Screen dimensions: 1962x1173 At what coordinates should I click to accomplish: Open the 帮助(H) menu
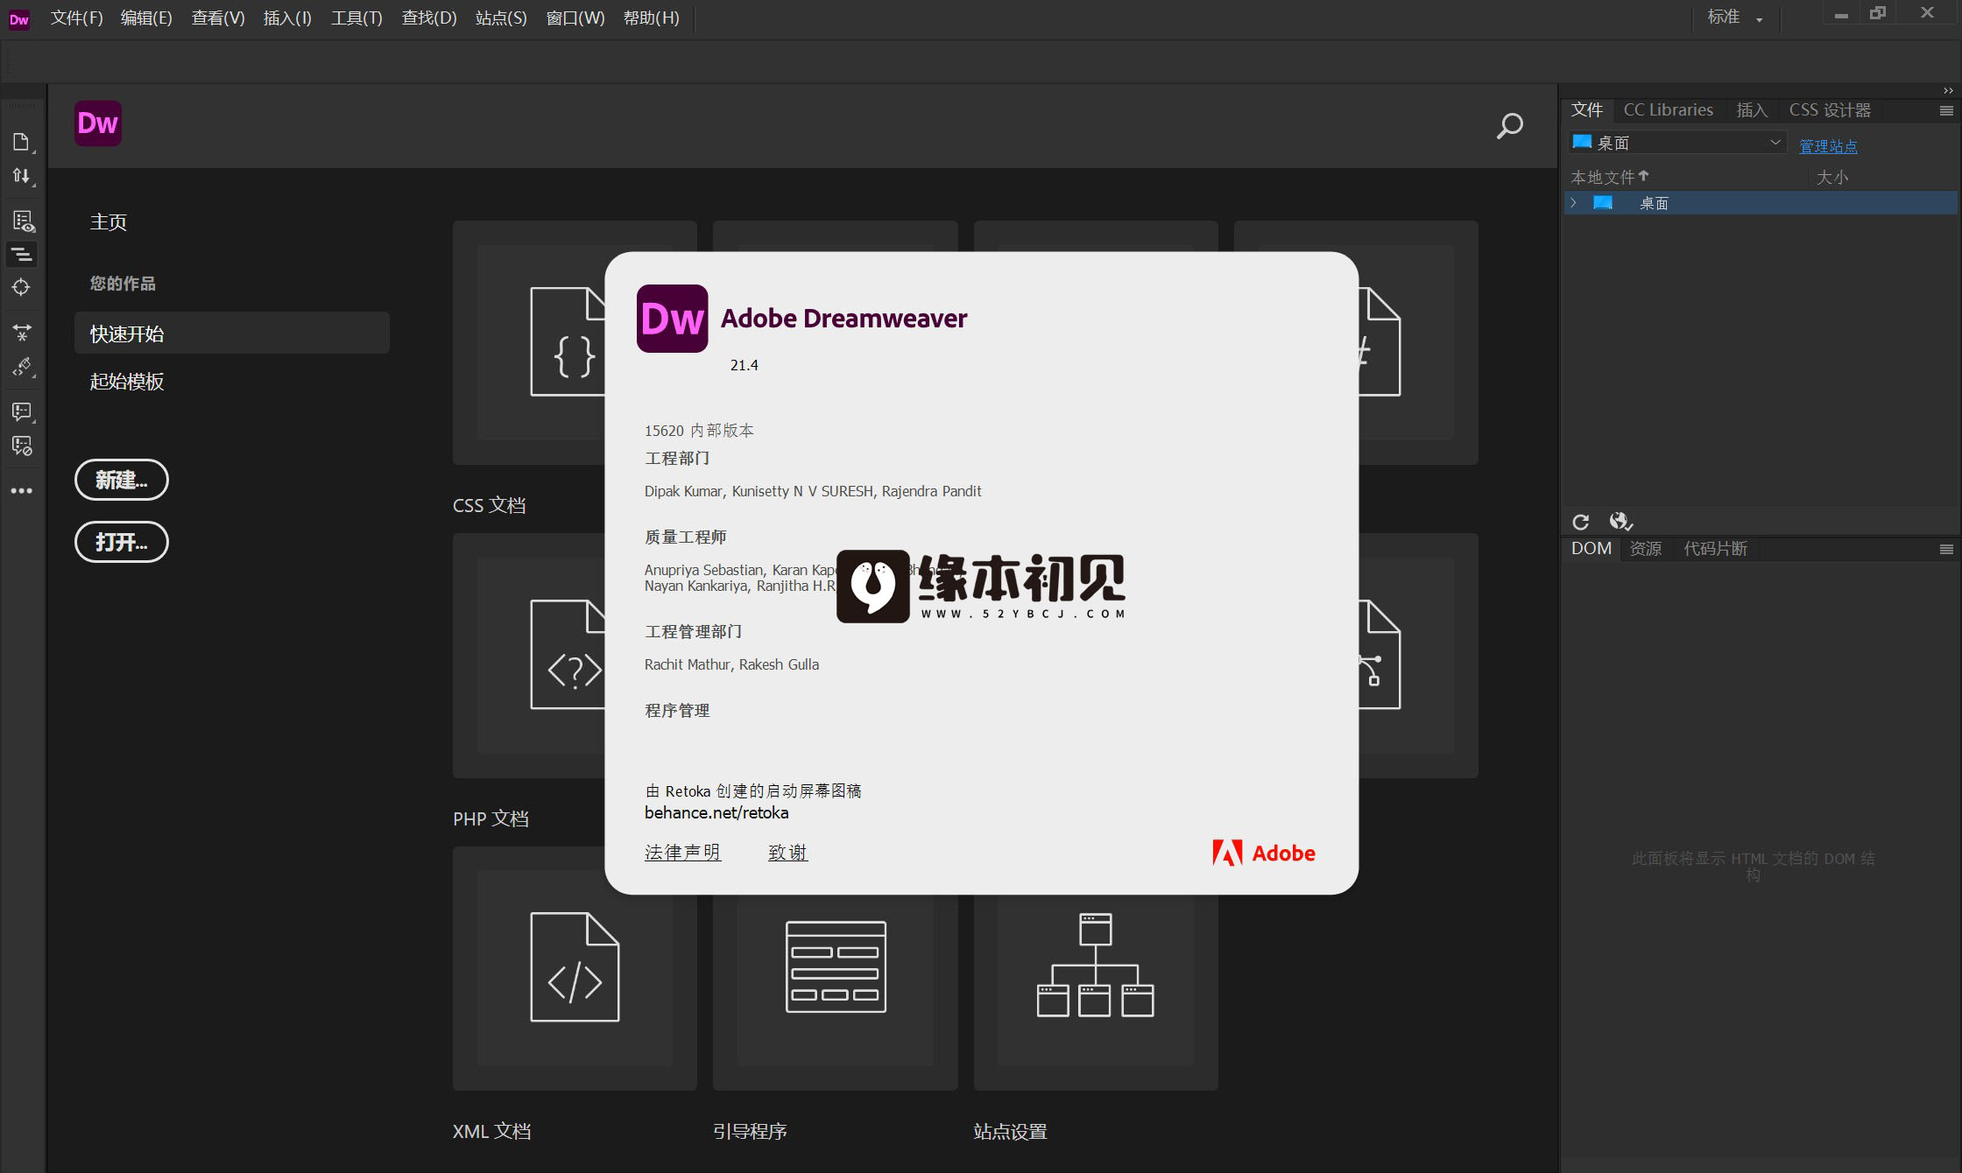651,18
